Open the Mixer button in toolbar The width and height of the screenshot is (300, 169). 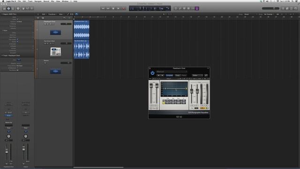click(28, 8)
